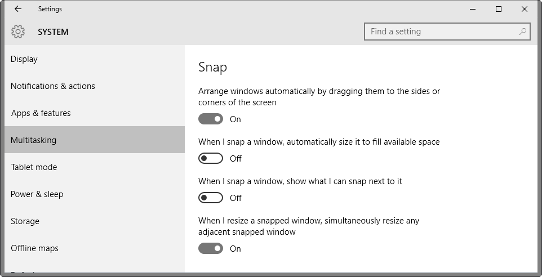Click the back arrow in title bar
Screen dimensions: 542x277
18,9
